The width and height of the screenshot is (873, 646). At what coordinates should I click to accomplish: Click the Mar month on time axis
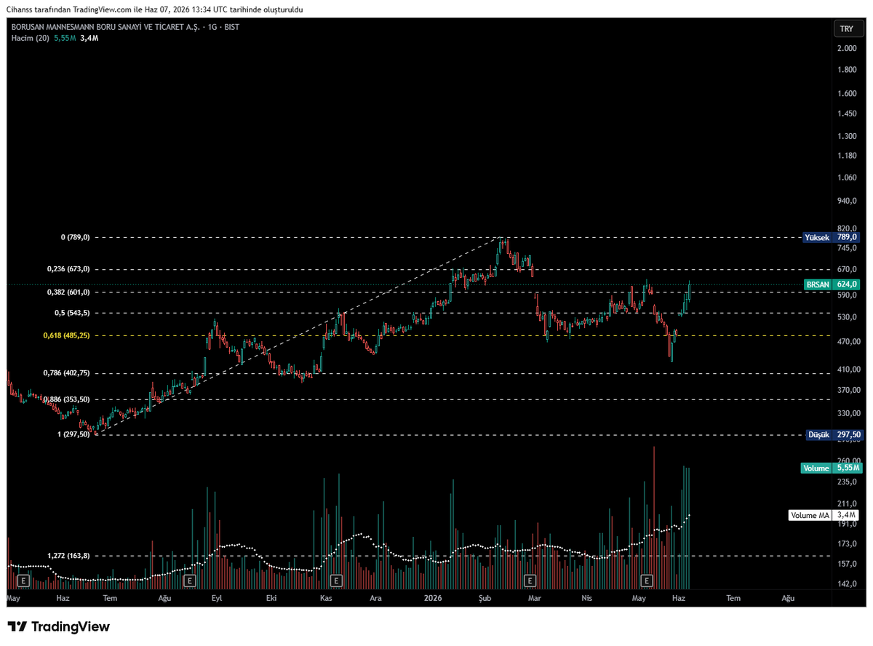click(x=535, y=599)
